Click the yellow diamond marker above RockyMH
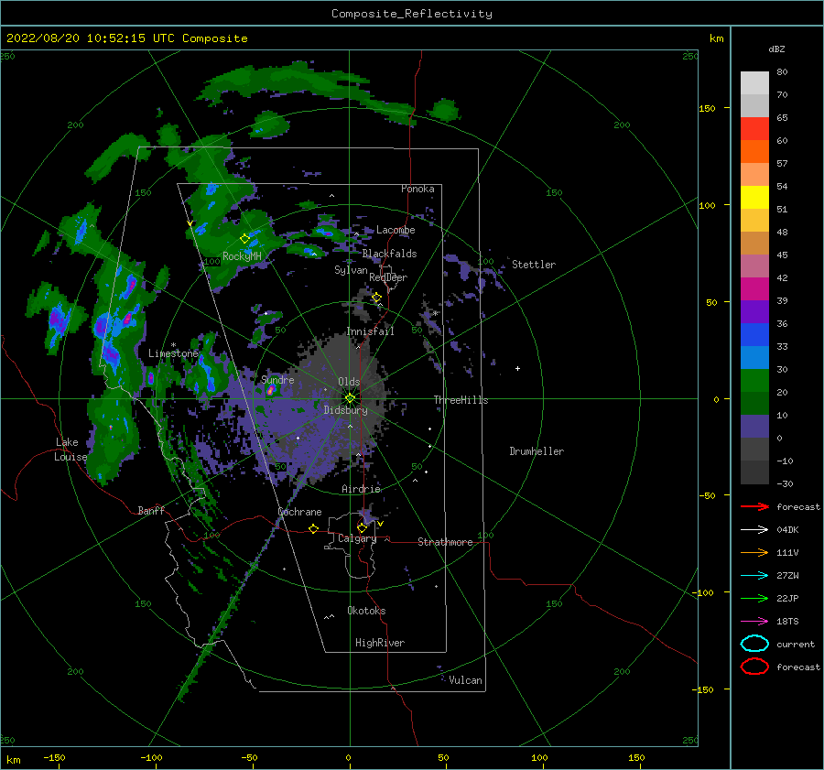This screenshot has height=770, width=824. coord(244,239)
